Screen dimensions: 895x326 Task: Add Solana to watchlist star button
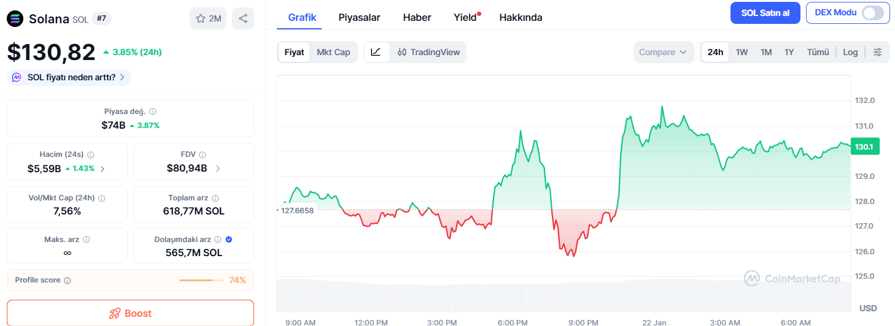click(x=208, y=18)
